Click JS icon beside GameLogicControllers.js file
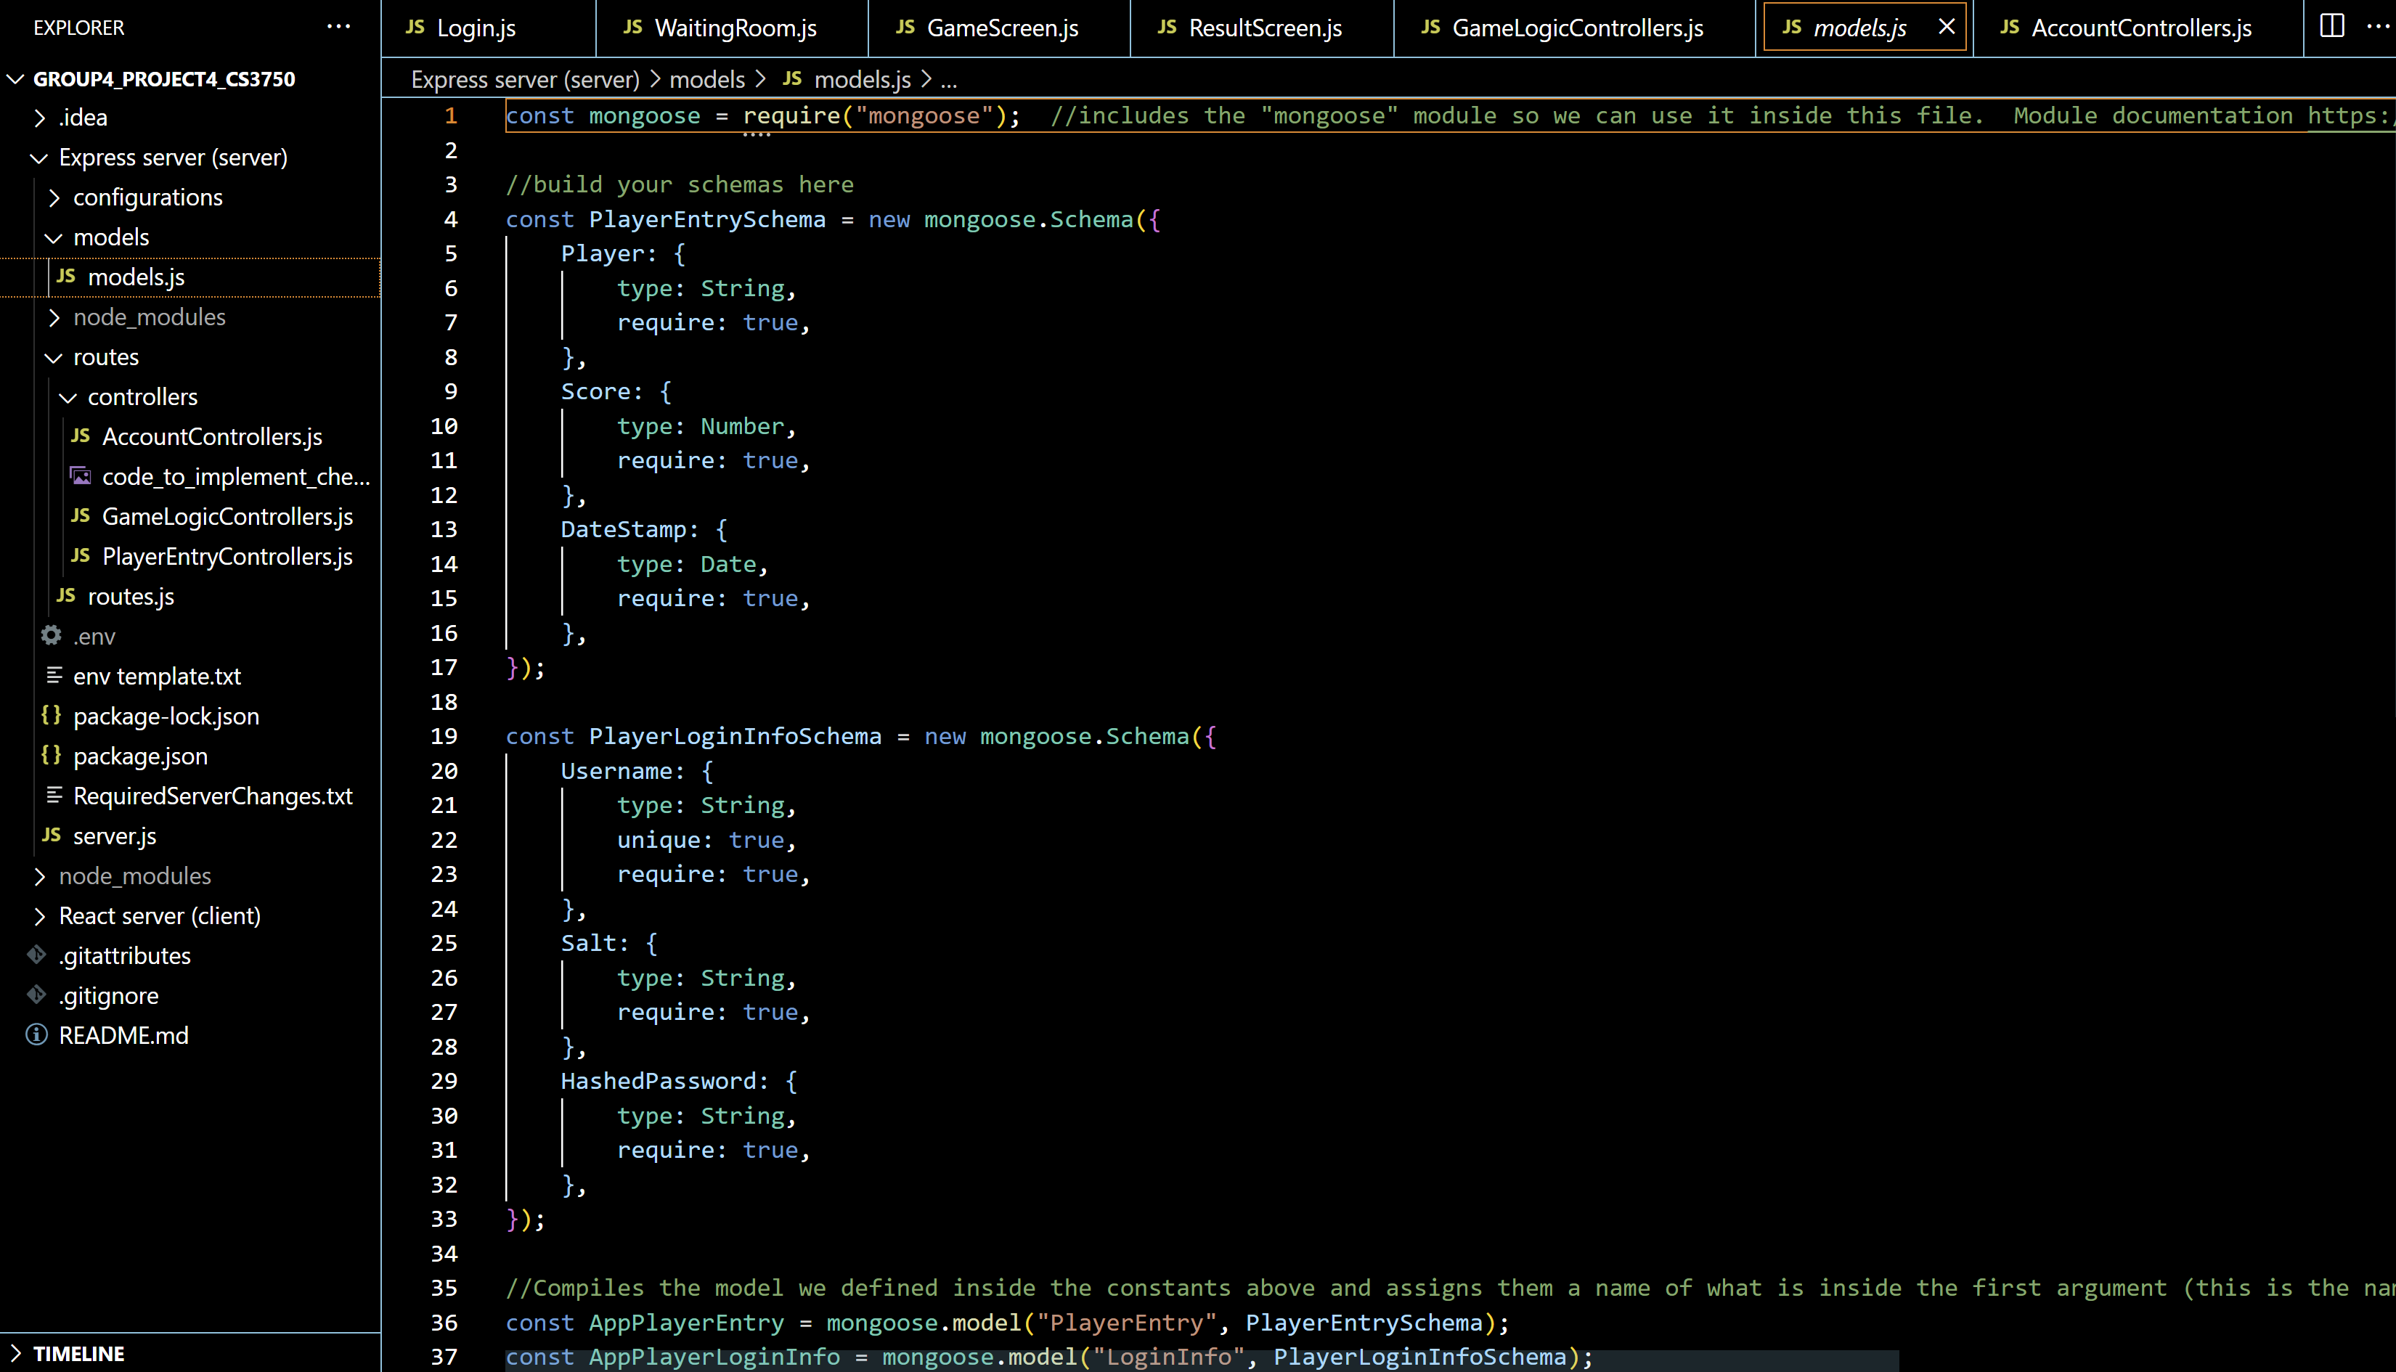The height and width of the screenshot is (1372, 2396). (81, 515)
